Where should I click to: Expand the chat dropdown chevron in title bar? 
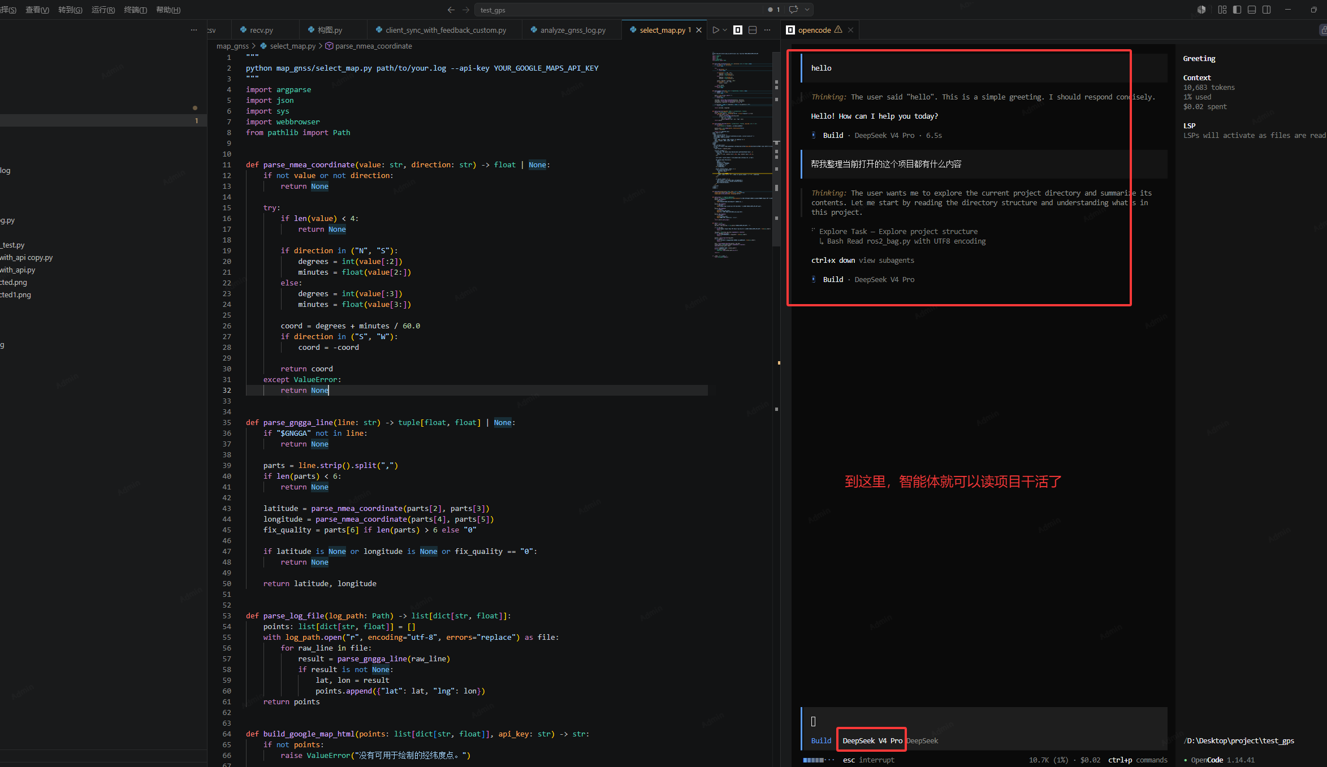807,10
